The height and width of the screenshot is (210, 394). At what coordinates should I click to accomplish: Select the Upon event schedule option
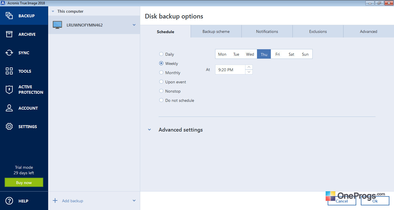161,82
